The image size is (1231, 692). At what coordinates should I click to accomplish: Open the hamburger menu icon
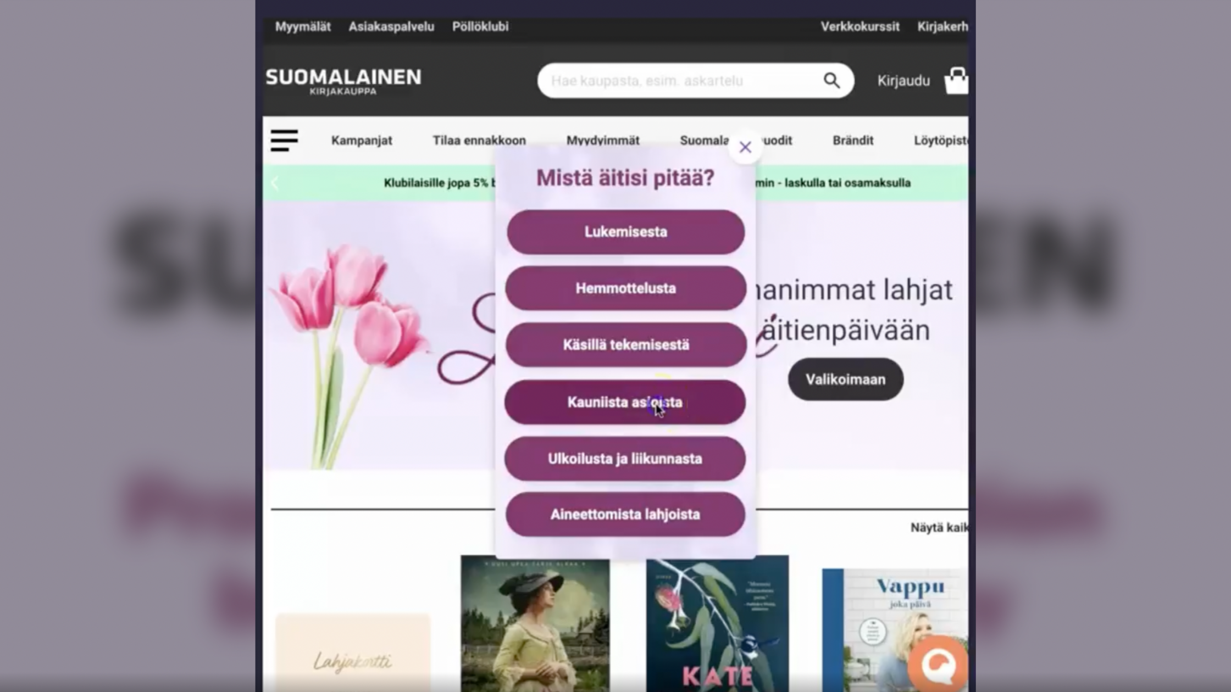pos(284,140)
